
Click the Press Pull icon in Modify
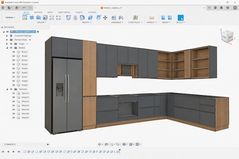pos(69,18)
